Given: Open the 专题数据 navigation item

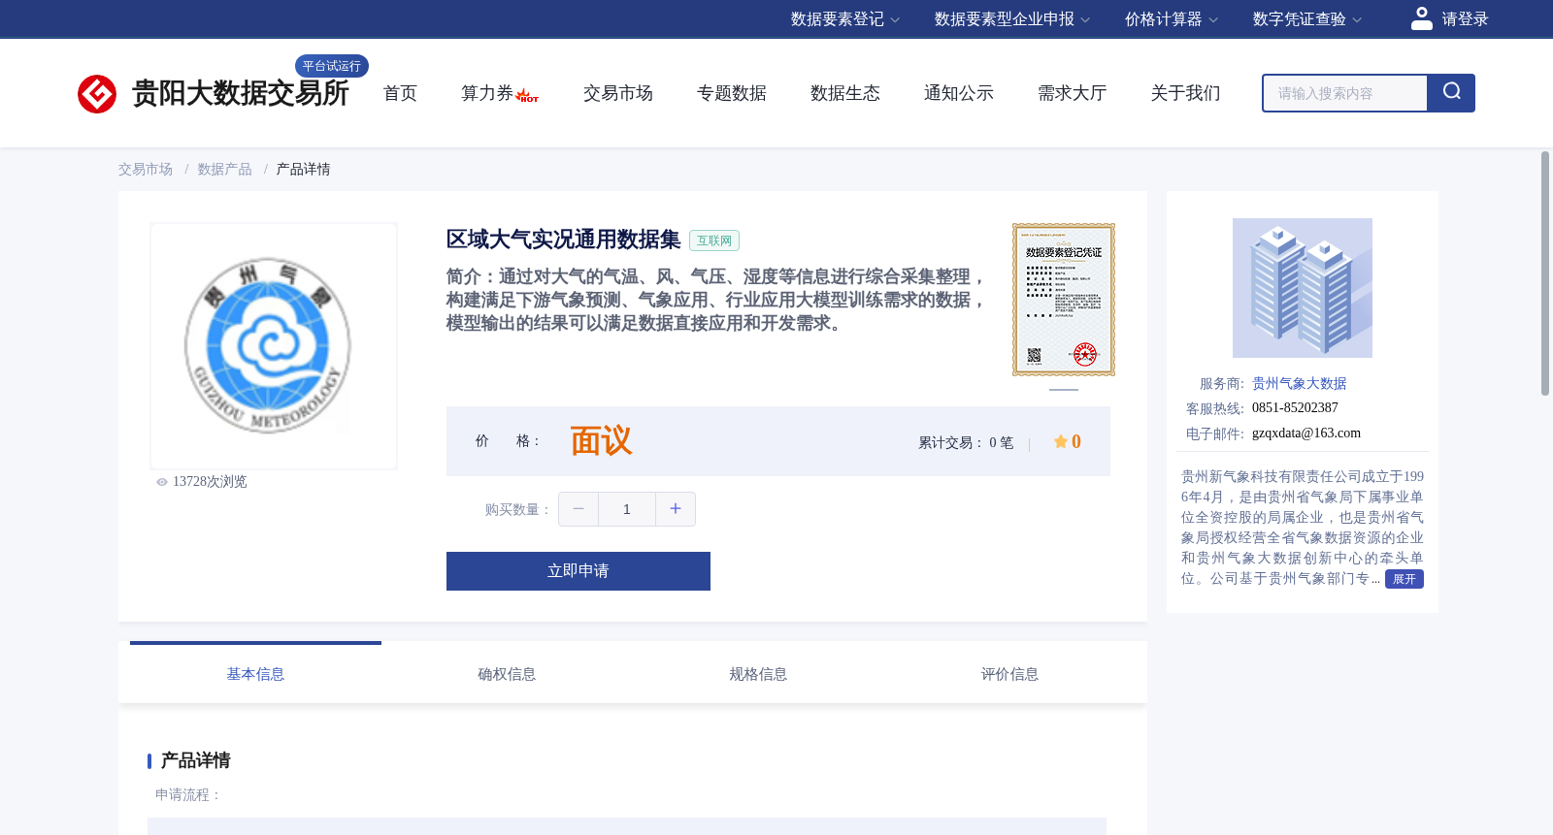Looking at the screenshot, I should 732,93.
